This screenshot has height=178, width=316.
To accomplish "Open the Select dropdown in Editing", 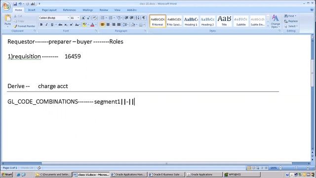I will (291, 26).
